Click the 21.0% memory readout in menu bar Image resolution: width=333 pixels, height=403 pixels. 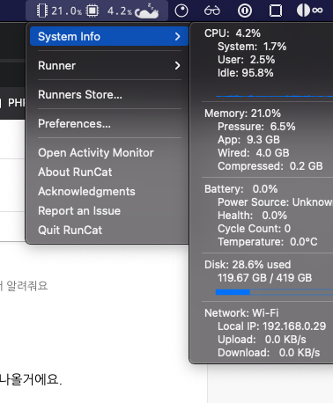[67, 11]
